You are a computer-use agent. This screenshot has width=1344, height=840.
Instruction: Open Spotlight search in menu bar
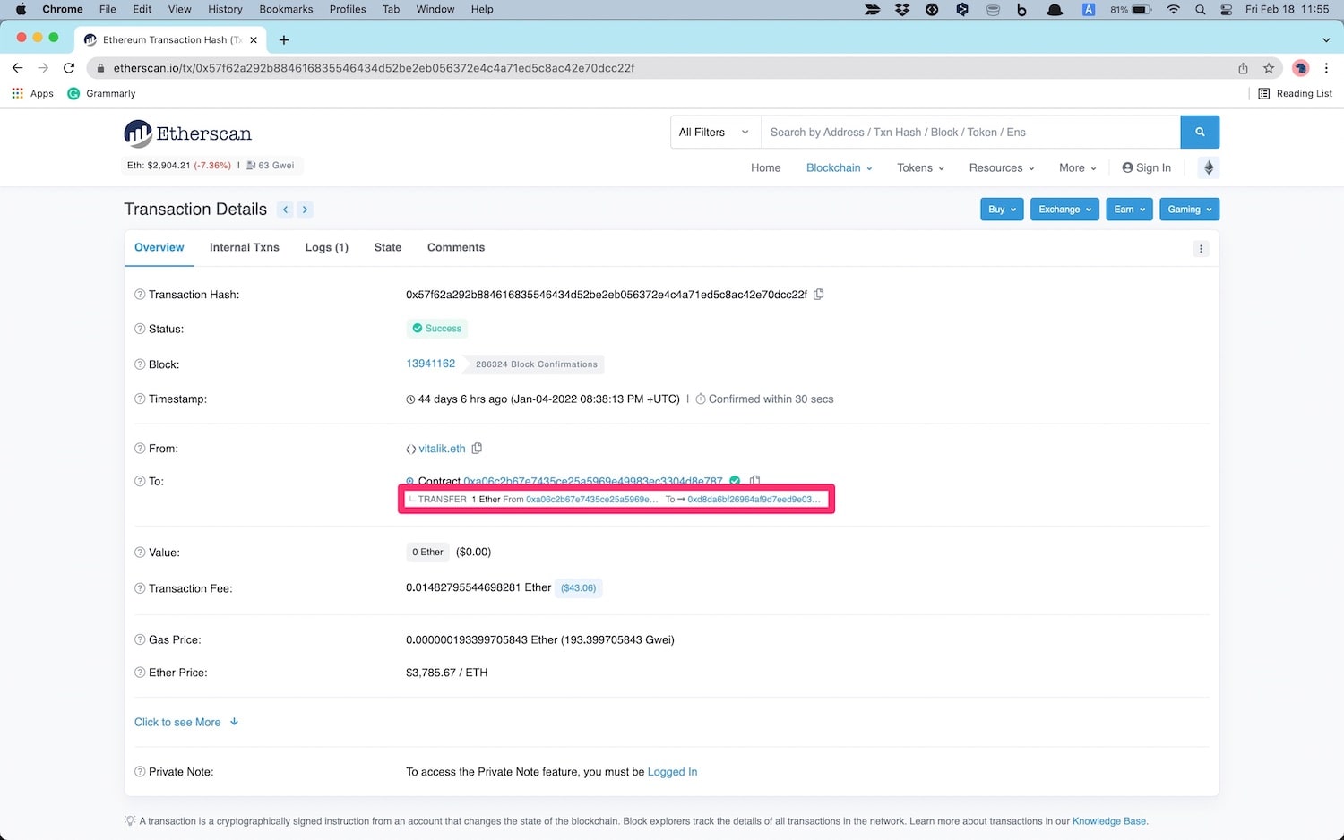coord(1200,9)
